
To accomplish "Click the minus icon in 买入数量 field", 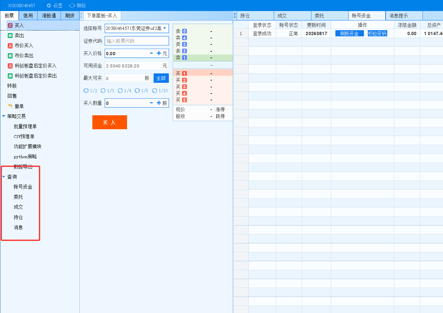I will (x=151, y=103).
